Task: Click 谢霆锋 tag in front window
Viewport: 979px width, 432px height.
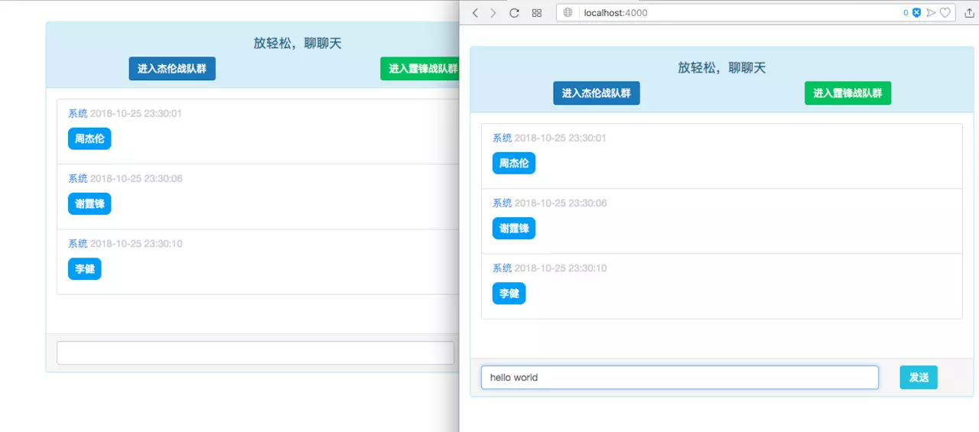Action: point(514,228)
